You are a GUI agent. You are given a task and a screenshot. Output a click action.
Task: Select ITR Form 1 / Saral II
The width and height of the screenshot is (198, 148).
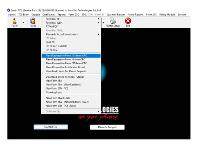[71, 46]
